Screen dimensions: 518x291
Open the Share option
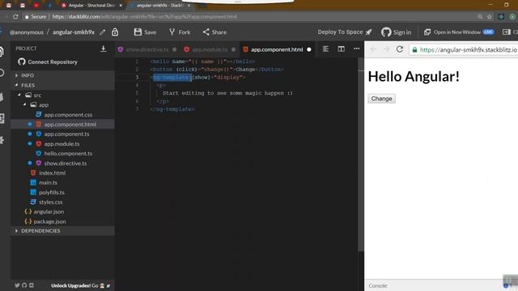click(x=214, y=32)
